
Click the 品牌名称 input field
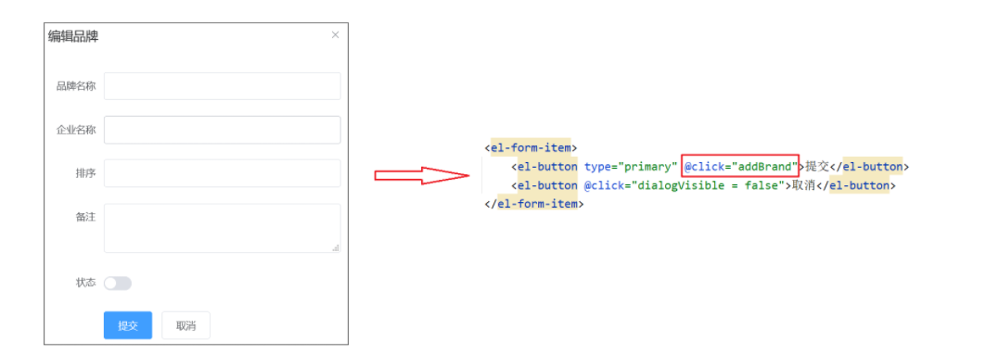pos(222,86)
